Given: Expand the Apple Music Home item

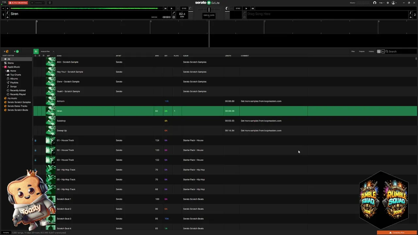Looking at the screenshot, I should 6,71.
